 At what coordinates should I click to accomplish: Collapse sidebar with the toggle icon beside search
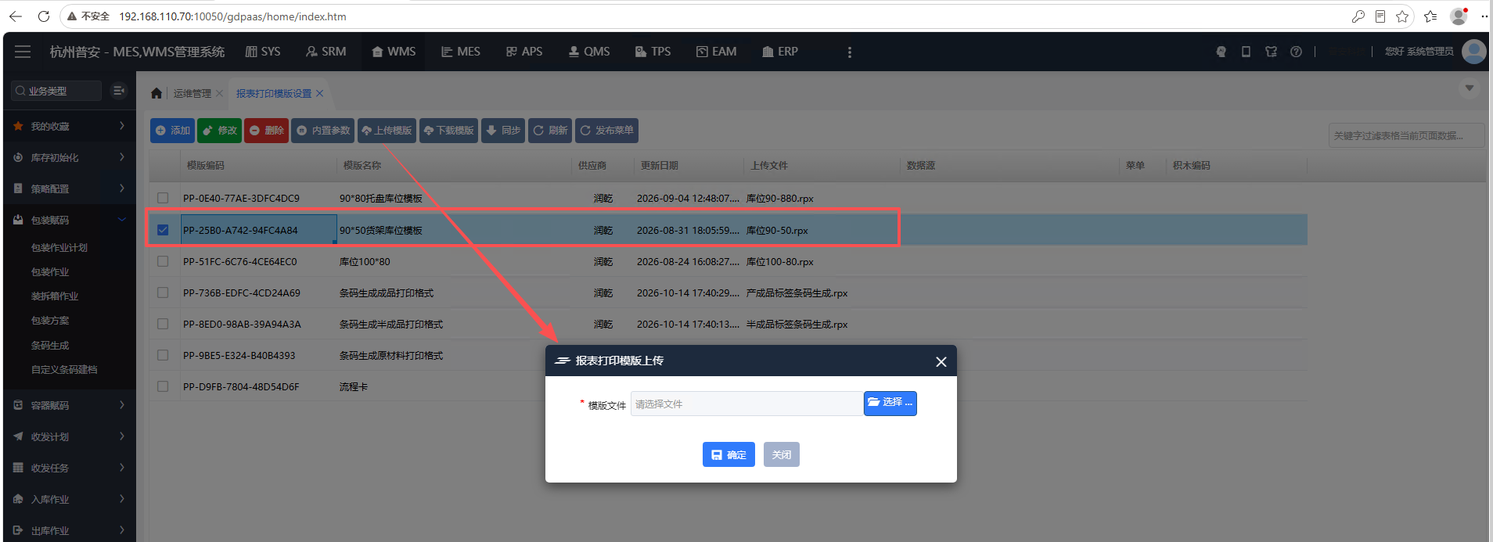point(119,91)
